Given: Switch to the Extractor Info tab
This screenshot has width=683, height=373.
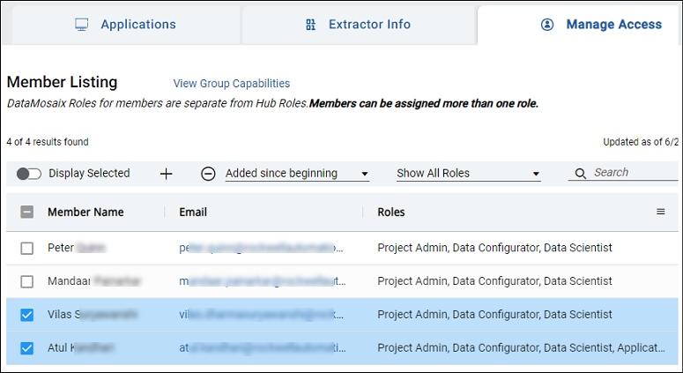Looking at the screenshot, I should 368,25.
